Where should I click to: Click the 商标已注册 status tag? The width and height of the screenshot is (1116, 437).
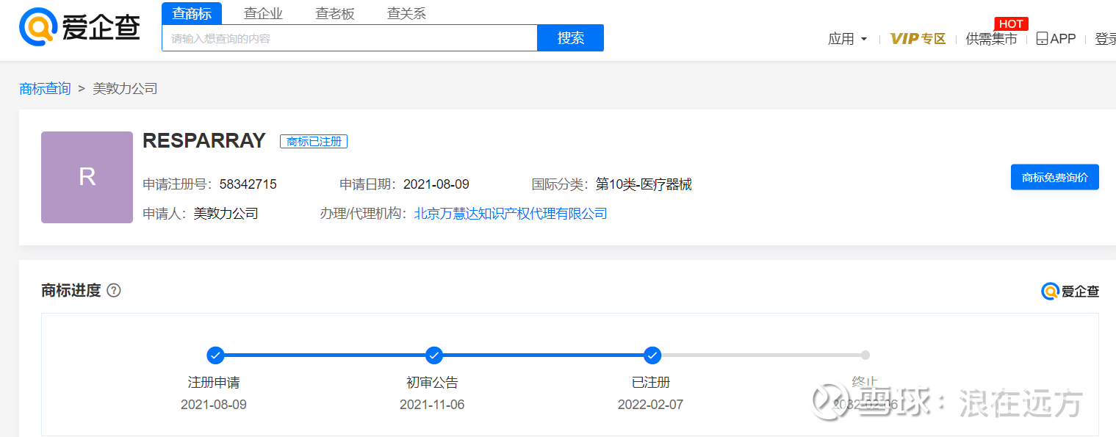[314, 142]
